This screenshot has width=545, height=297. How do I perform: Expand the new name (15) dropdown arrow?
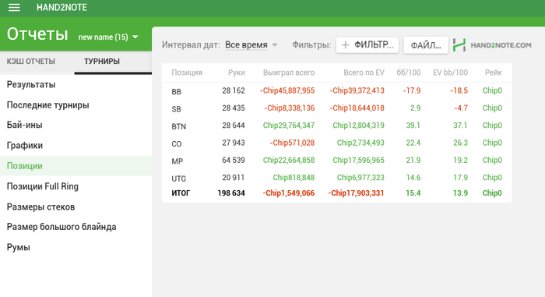coord(135,37)
